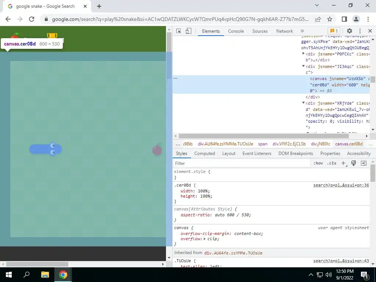Go back in browser history
The height and width of the screenshot is (282, 376).
pos(8,19)
